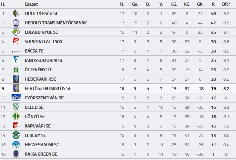Sort table by the P. points column
The image size is (236, 160).
213,4
